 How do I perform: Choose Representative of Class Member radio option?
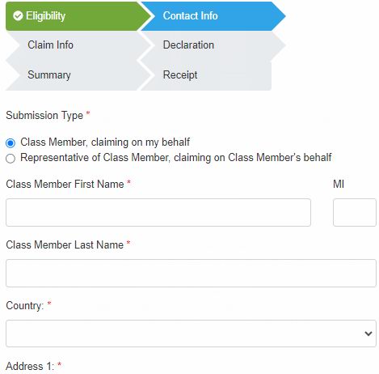coord(11,159)
